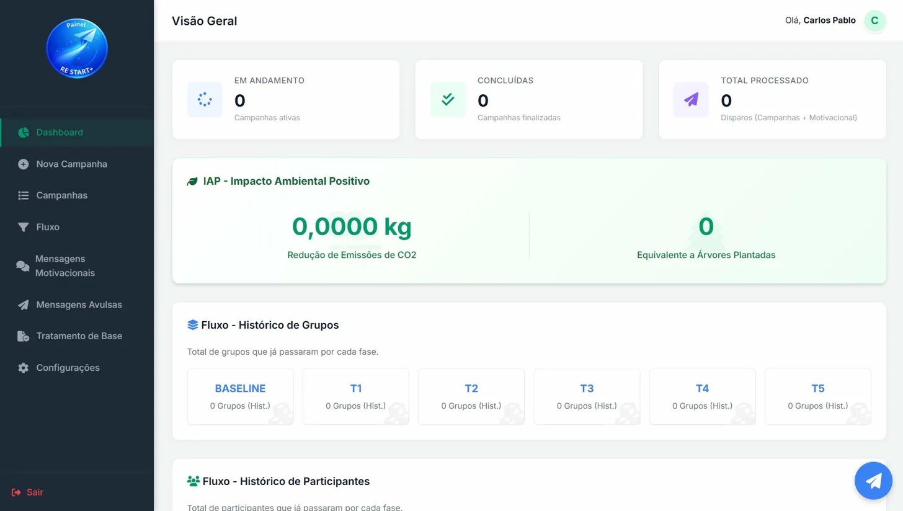Click the green check icon on Concluídas card
903x511 pixels.
(447, 99)
